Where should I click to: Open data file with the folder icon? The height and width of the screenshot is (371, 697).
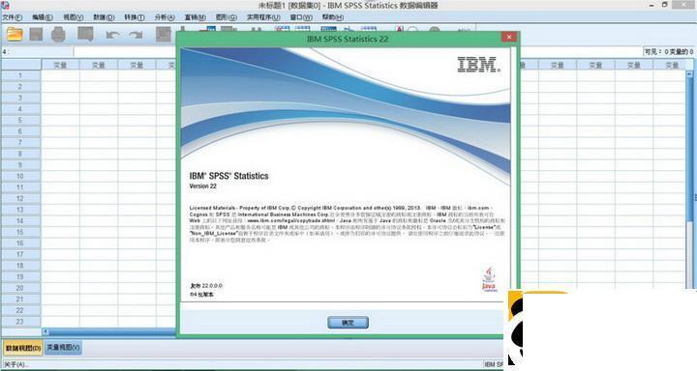click(x=15, y=34)
